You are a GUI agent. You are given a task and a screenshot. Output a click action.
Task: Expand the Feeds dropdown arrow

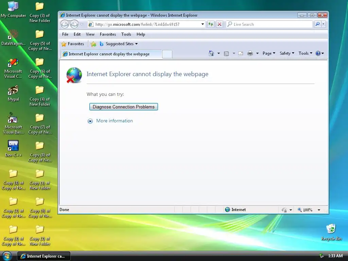click(x=234, y=53)
